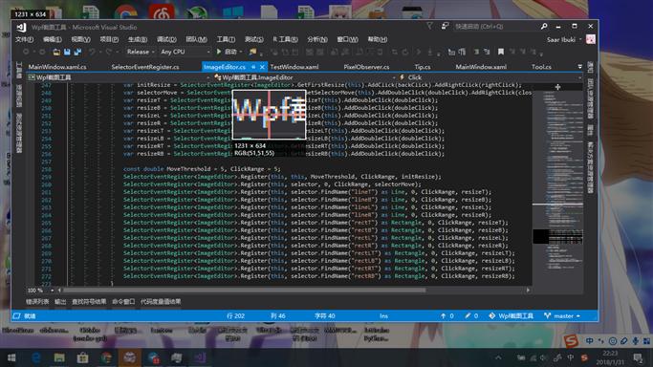
Task: Open the Any CPU platform dropdown
Action: [185, 52]
